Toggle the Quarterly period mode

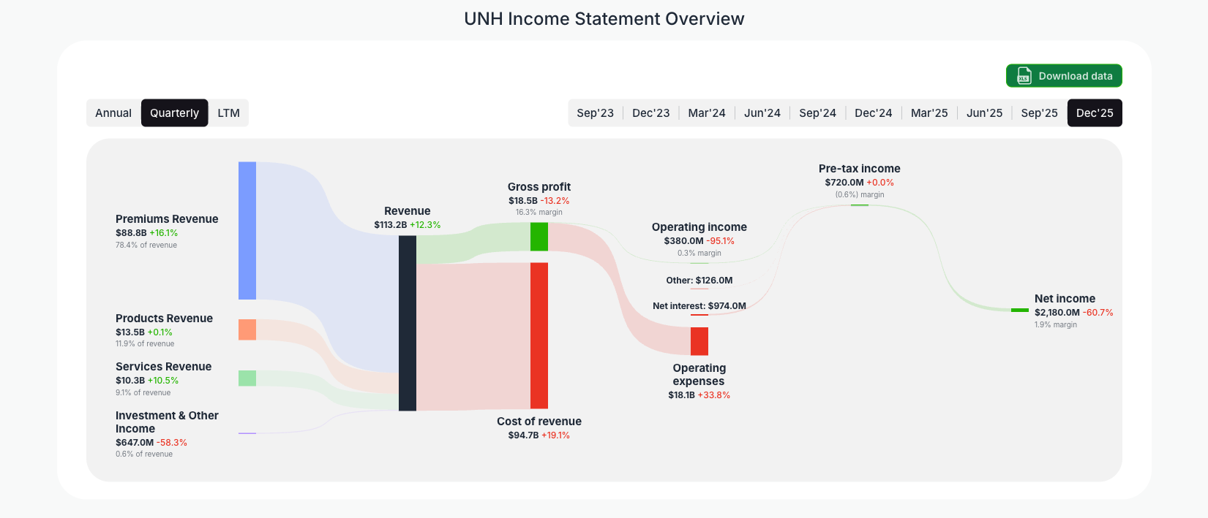(174, 113)
